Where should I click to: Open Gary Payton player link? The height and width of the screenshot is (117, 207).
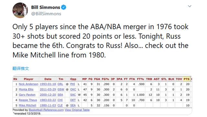click(x=27, y=95)
